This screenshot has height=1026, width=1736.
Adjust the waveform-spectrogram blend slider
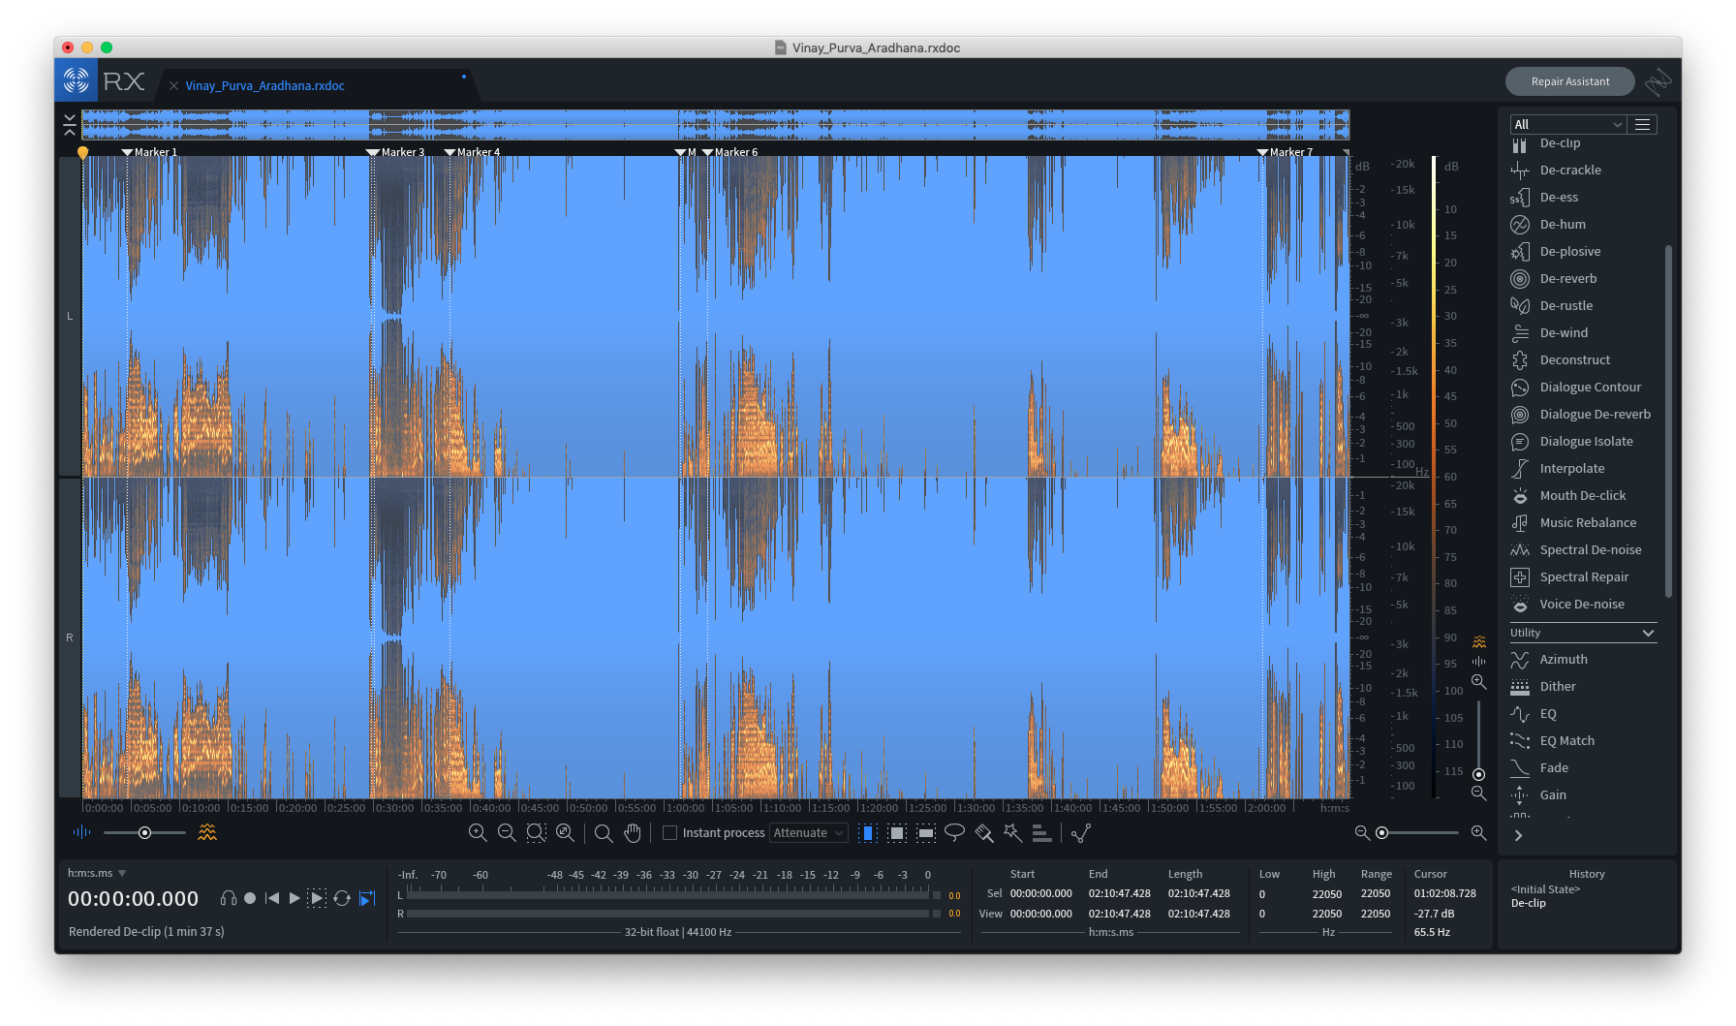[143, 832]
